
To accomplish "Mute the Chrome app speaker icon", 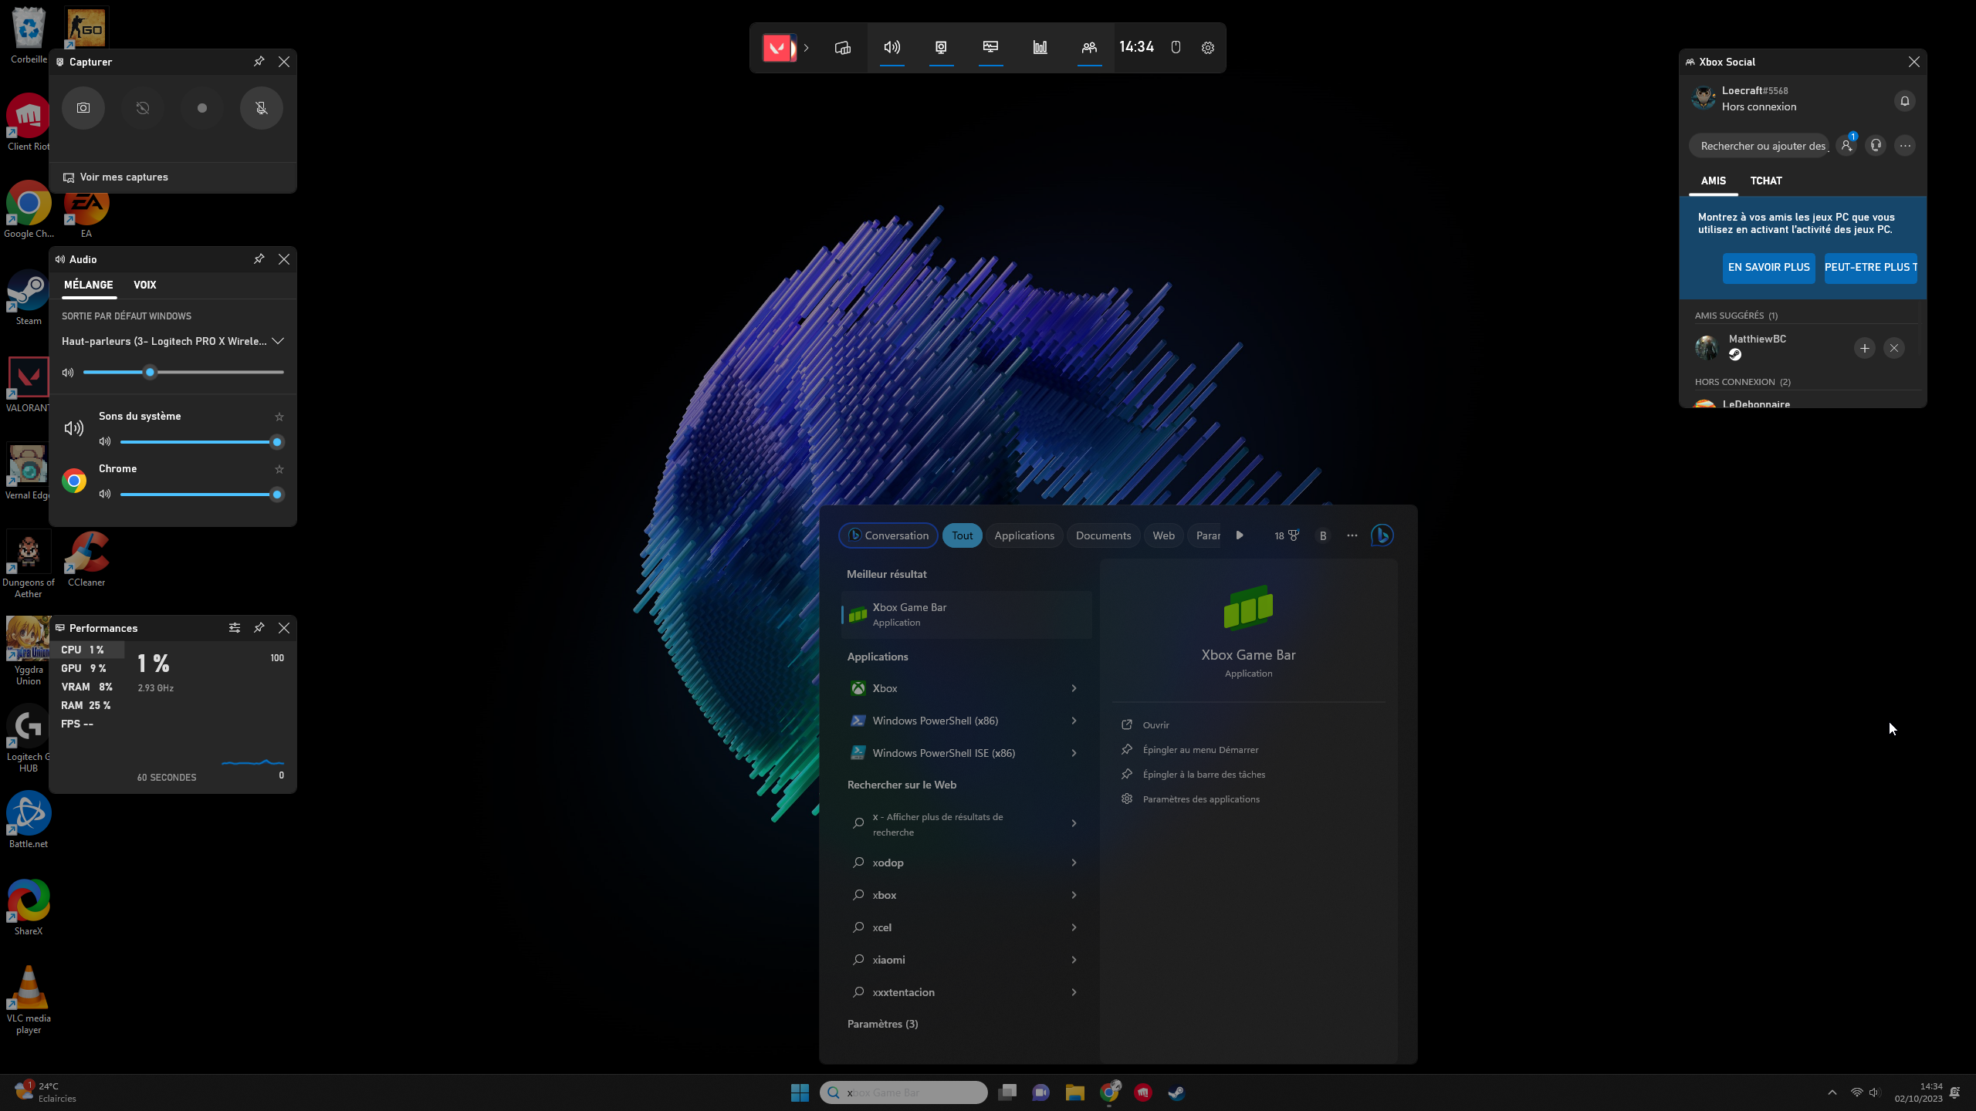I will pos(105,495).
